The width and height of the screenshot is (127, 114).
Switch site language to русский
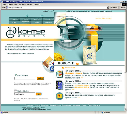(51, 11)
